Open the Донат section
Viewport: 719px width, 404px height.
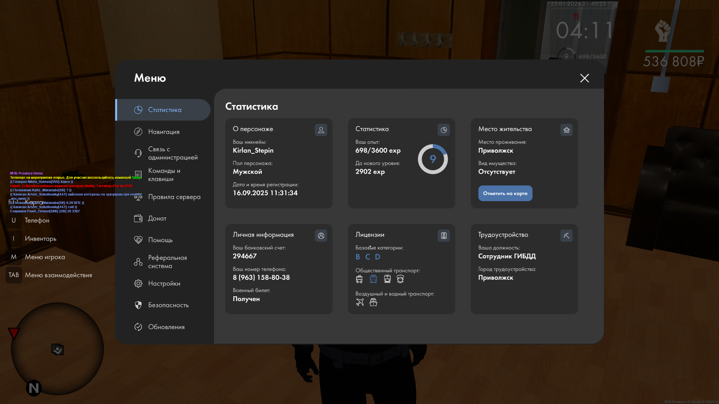157,218
